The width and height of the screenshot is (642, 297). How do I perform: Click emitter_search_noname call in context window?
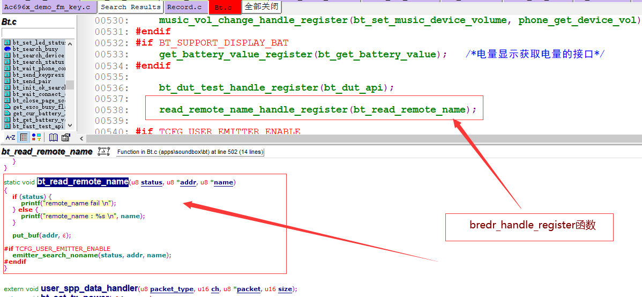55,255
